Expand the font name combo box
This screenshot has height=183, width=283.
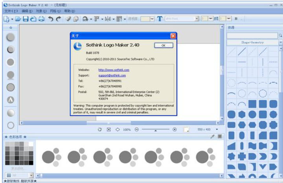[x=197, y=18]
